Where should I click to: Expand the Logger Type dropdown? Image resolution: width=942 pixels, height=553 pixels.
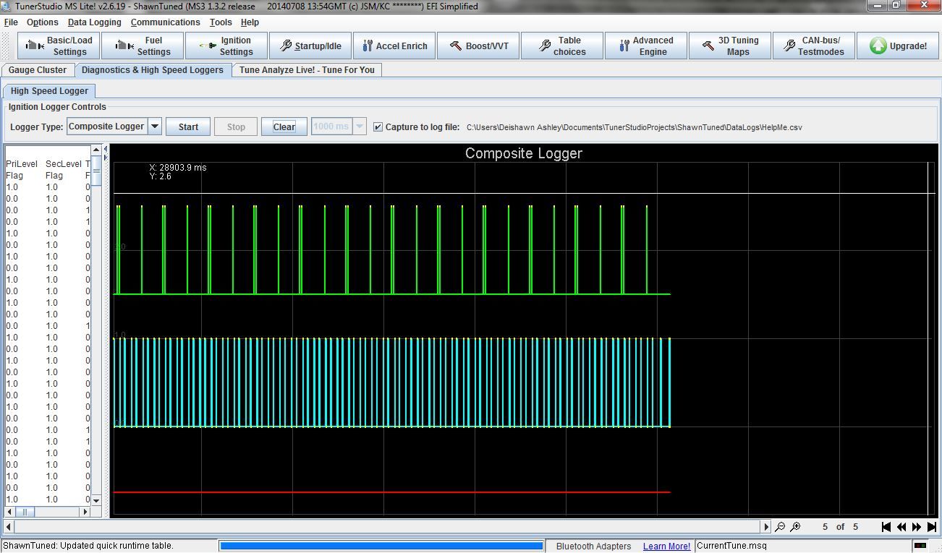pyautogui.click(x=154, y=127)
